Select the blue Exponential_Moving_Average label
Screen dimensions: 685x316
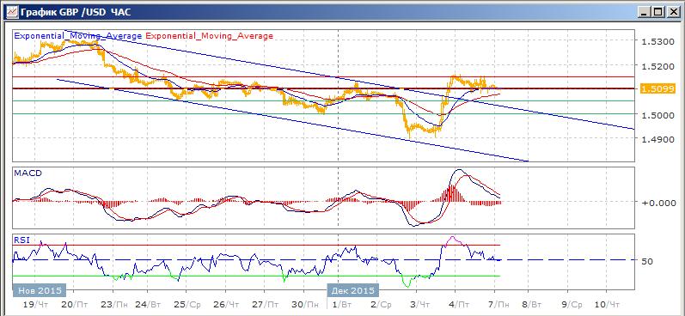tap(77, 36)
